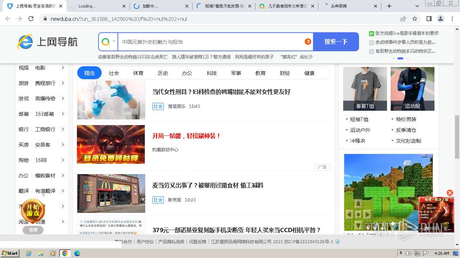Open the 麦当劳又出事了 article headline
The width and height of the screenshot is (460, 258).
tap(208, 185)
